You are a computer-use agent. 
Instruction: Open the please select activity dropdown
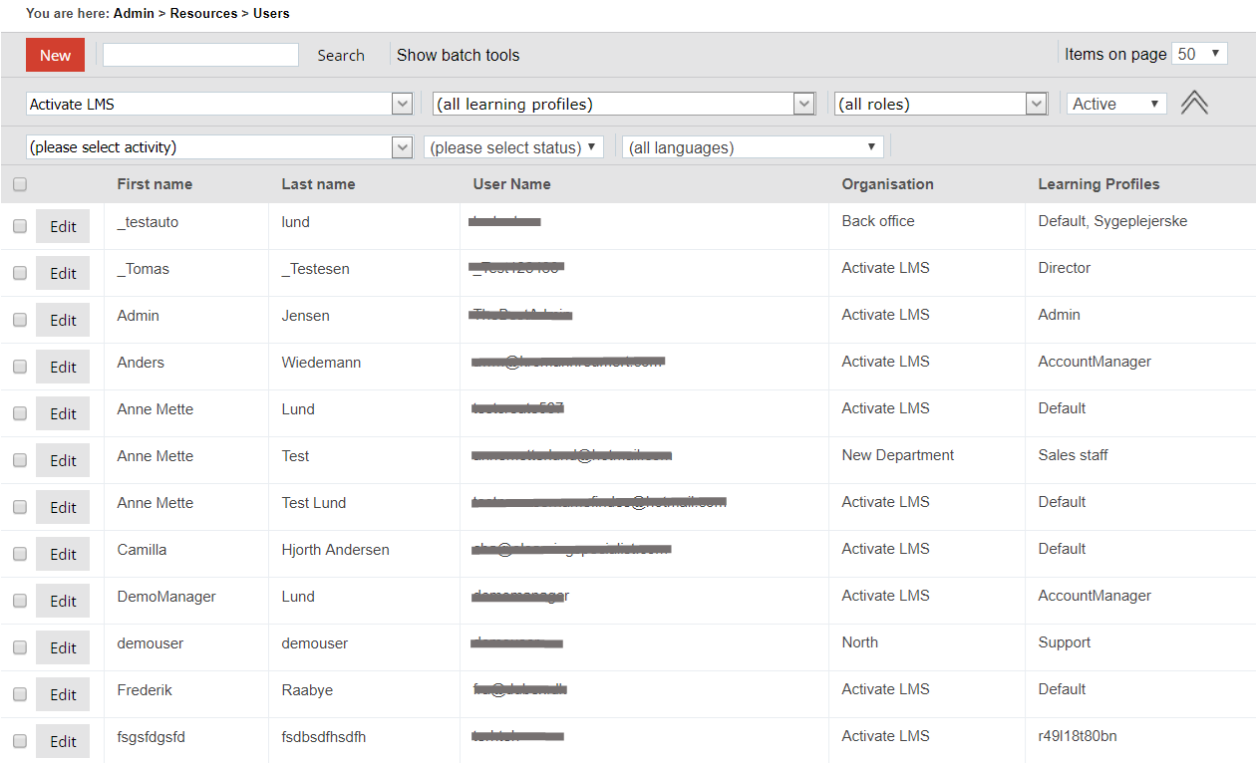219,147
